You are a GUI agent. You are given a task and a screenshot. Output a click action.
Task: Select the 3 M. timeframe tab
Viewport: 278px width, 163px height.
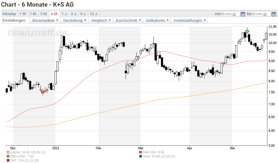click(44, 14)
